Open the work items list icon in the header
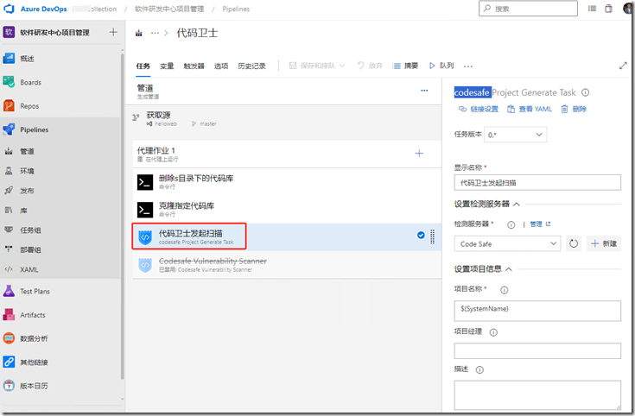635x416 pixels. (592, 9)
